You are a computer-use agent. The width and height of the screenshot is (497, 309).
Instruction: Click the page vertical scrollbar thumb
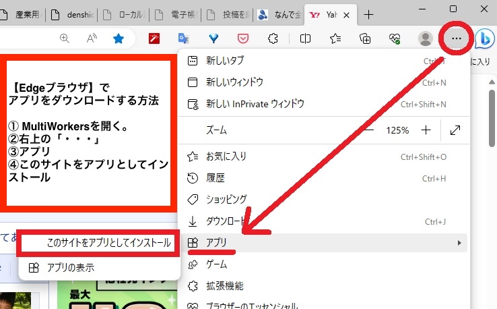[x=492, y=117]
